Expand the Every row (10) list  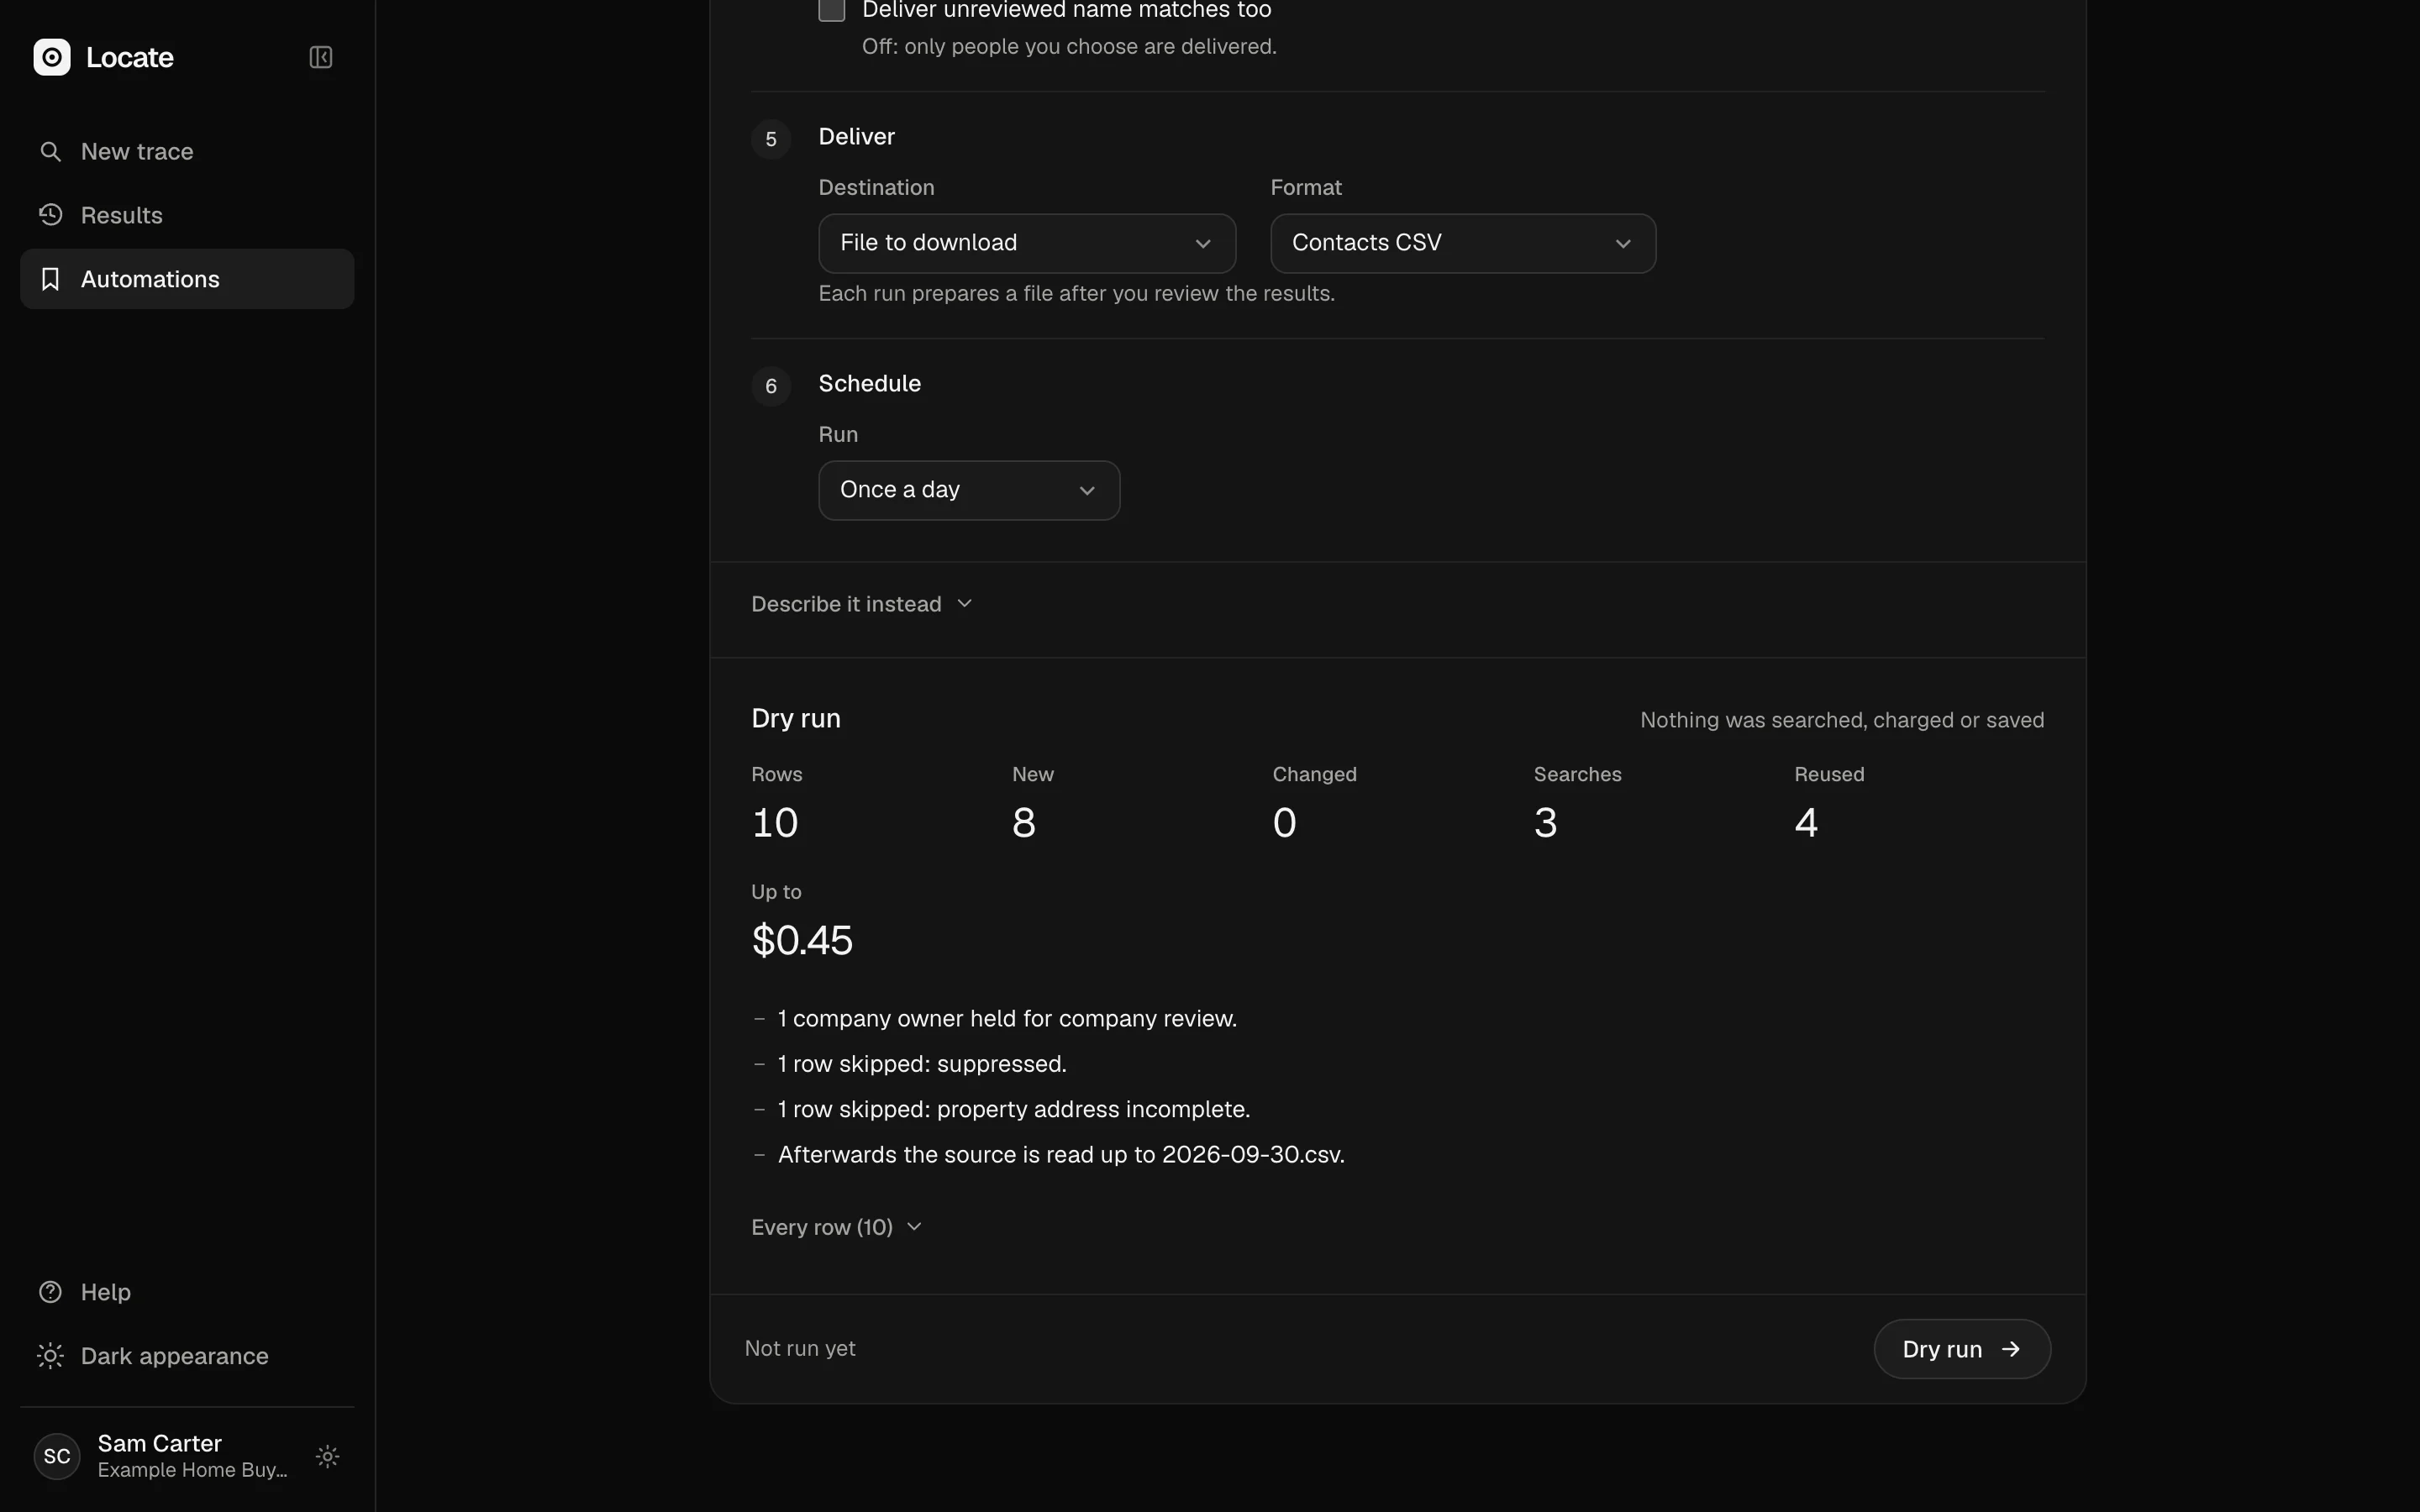tap(836, 1227)
